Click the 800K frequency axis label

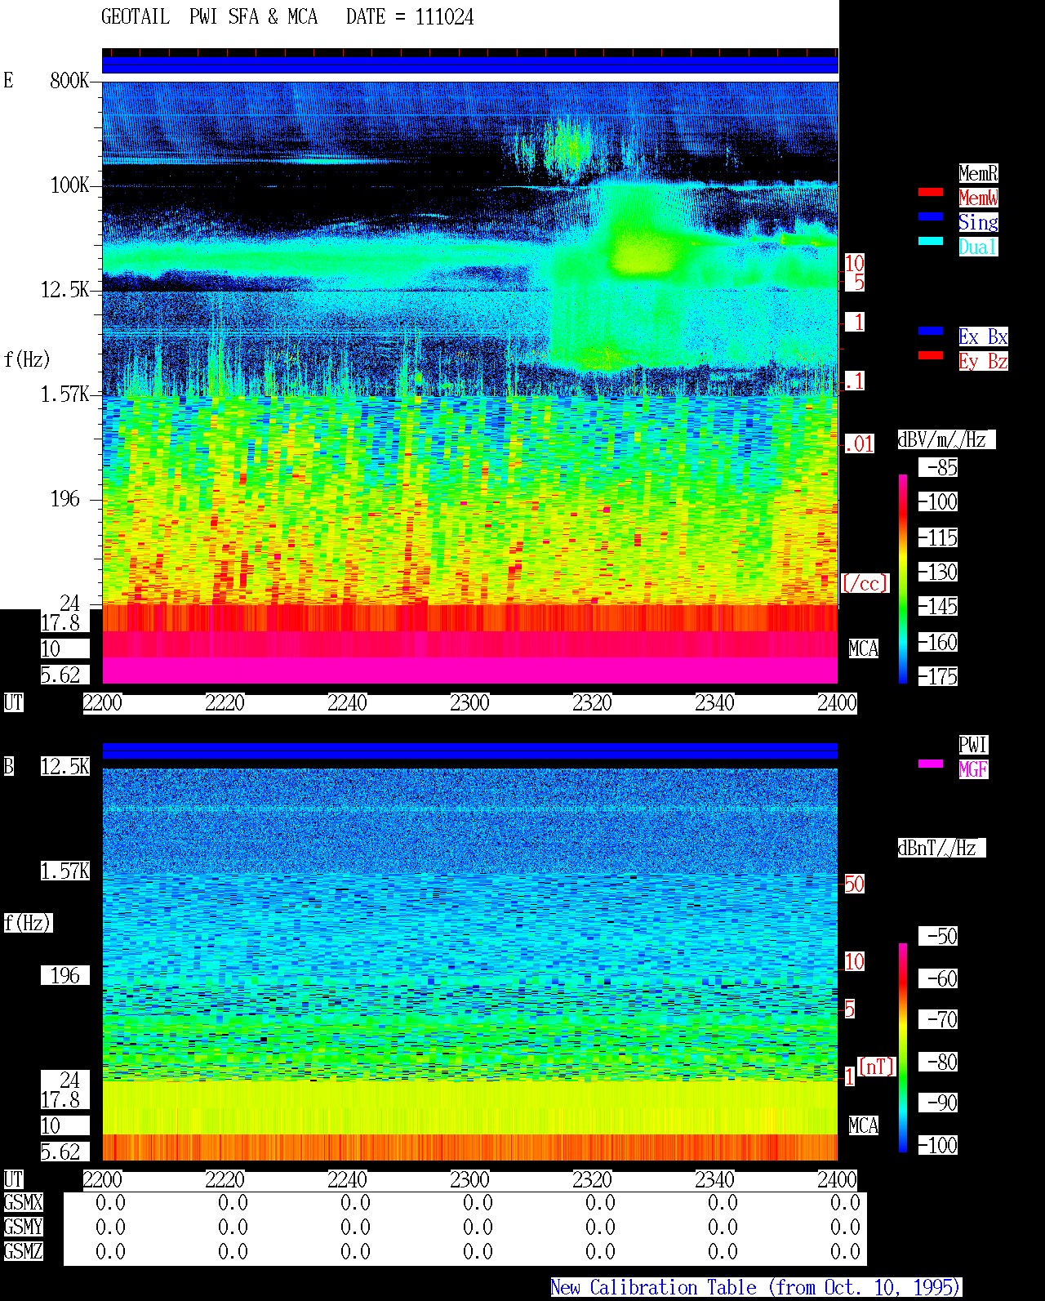click(69, 81)
